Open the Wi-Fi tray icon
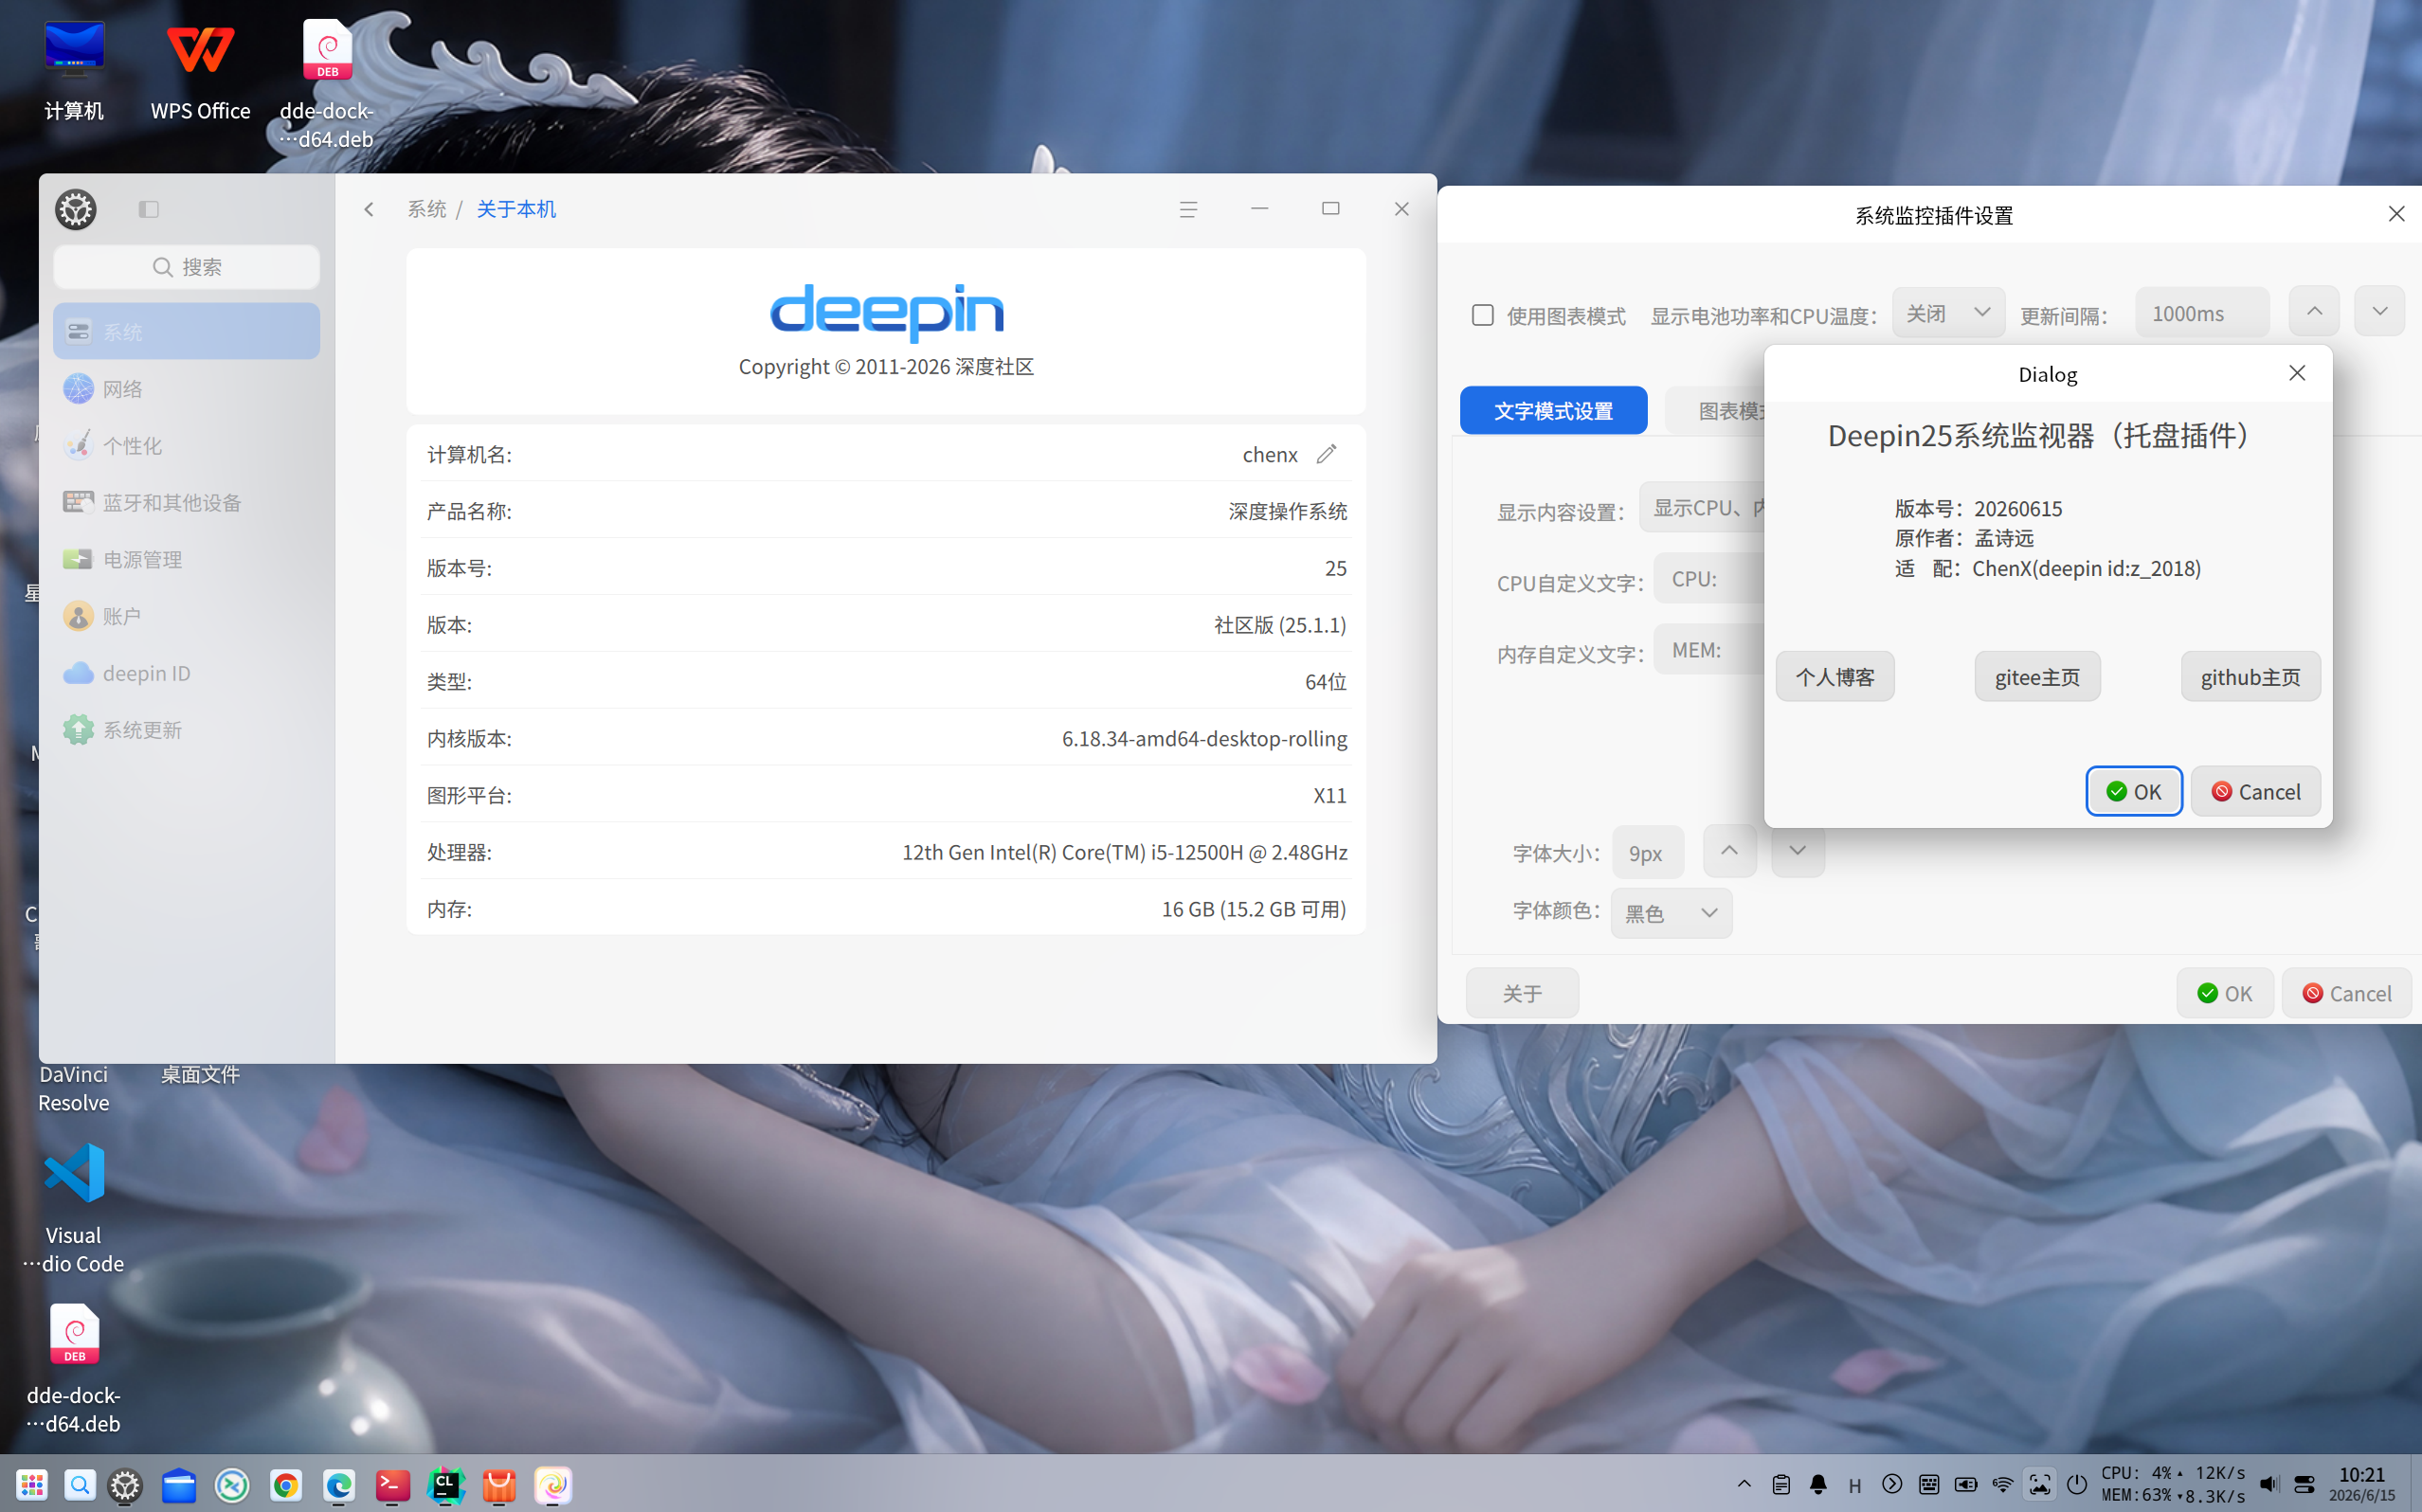Image resolution: width=2422 pixels, height=1512 pixels. [2002, 1484]
